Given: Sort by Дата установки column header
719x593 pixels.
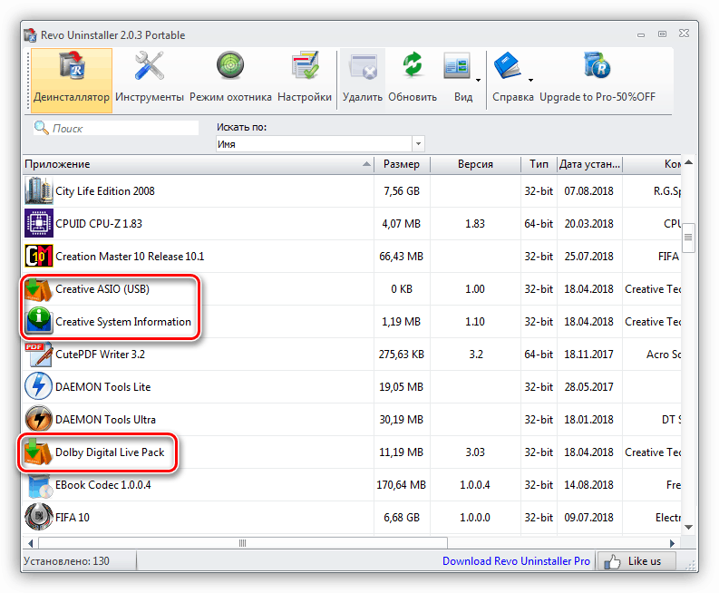Looking at the screenshot, I should click(x=589, y=164).
